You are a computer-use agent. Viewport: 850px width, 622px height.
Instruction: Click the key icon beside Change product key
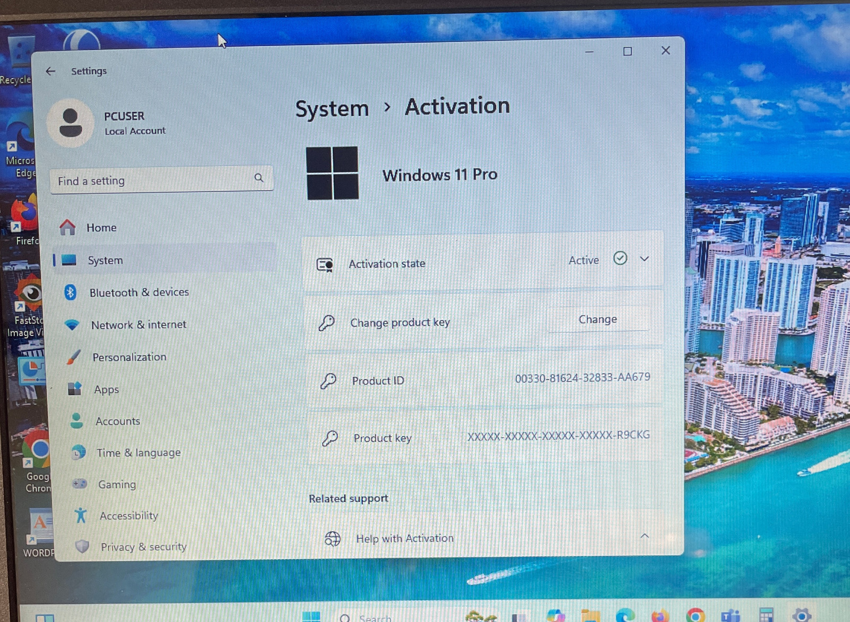326,323
